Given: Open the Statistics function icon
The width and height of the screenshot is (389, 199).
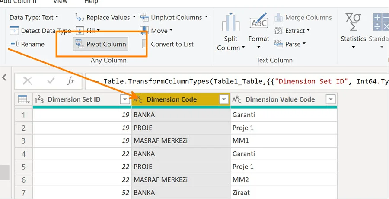Looking at the screenshot, I should pyautogui.click(x=353, y=22).
